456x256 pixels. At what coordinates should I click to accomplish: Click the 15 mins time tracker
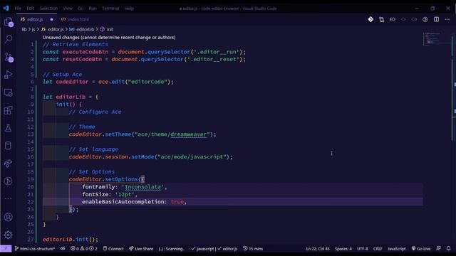click(253, 248)
